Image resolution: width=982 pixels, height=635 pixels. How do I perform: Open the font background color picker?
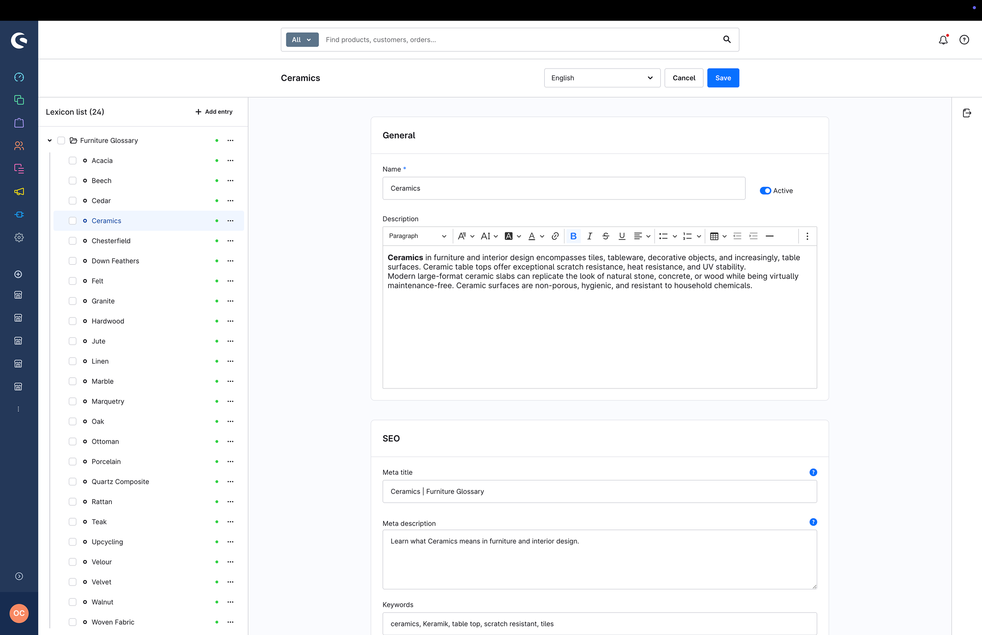(x=513, y=236)
